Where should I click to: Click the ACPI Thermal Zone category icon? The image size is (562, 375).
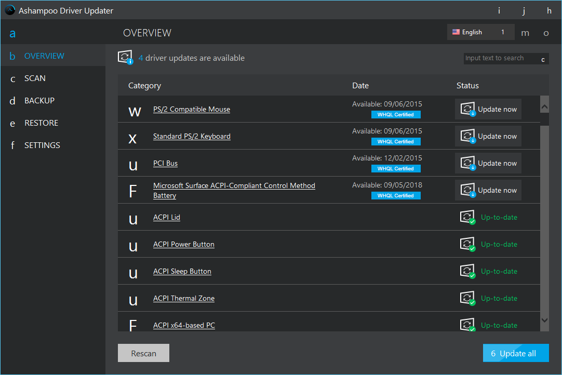click(x=133, y=300)
